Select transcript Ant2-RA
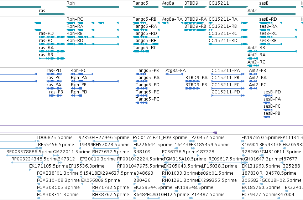This screenshot has height=200, width=303. point(256,55)
